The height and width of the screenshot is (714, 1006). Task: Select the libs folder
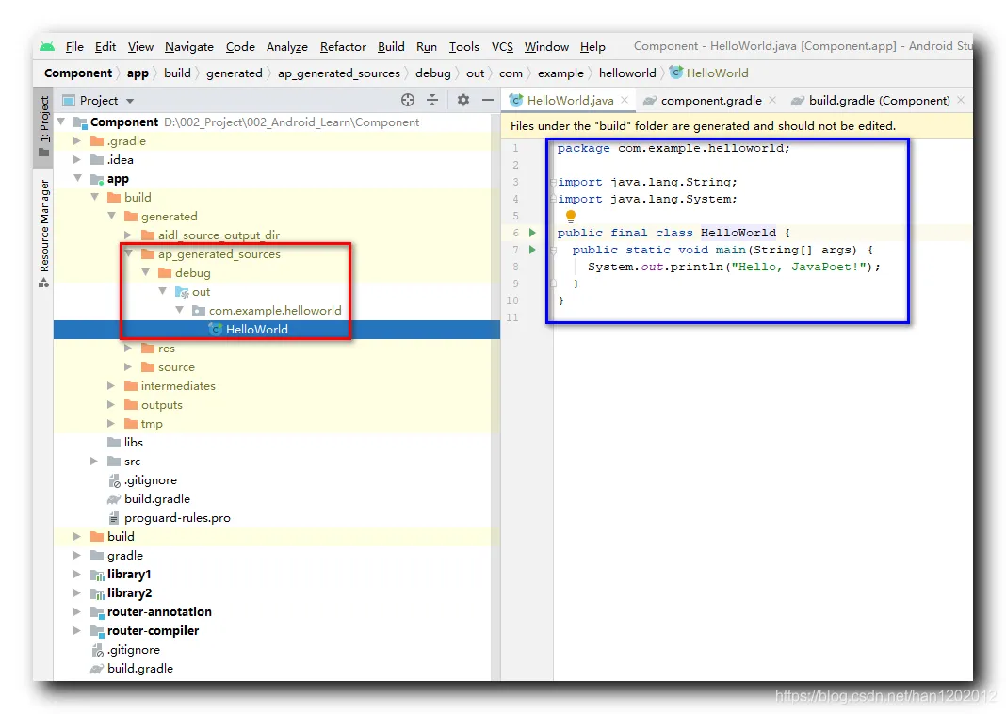(134, 442)
